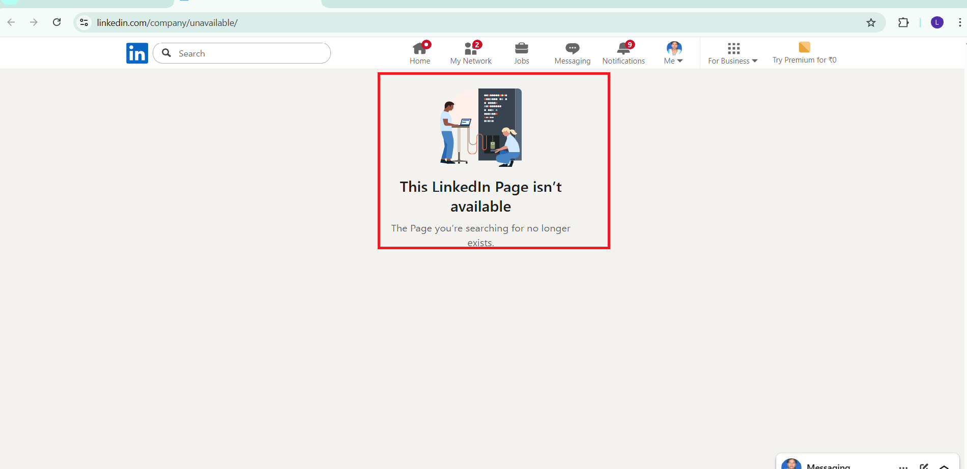The height and width of the screenshot is (469, 967).
Task: Open the Chrome three-dot menu
Action: [959, 22]
